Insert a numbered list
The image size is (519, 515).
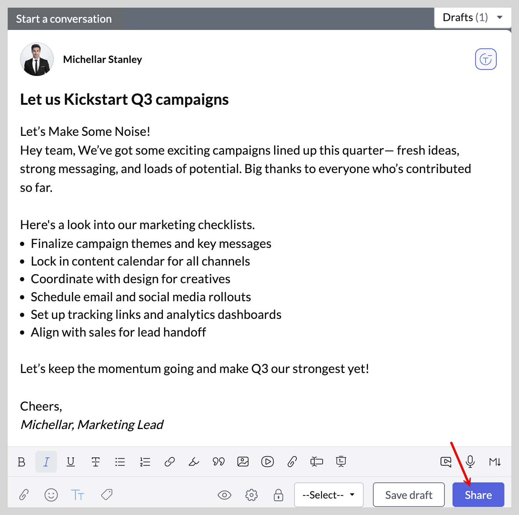(x=145, y=462)
